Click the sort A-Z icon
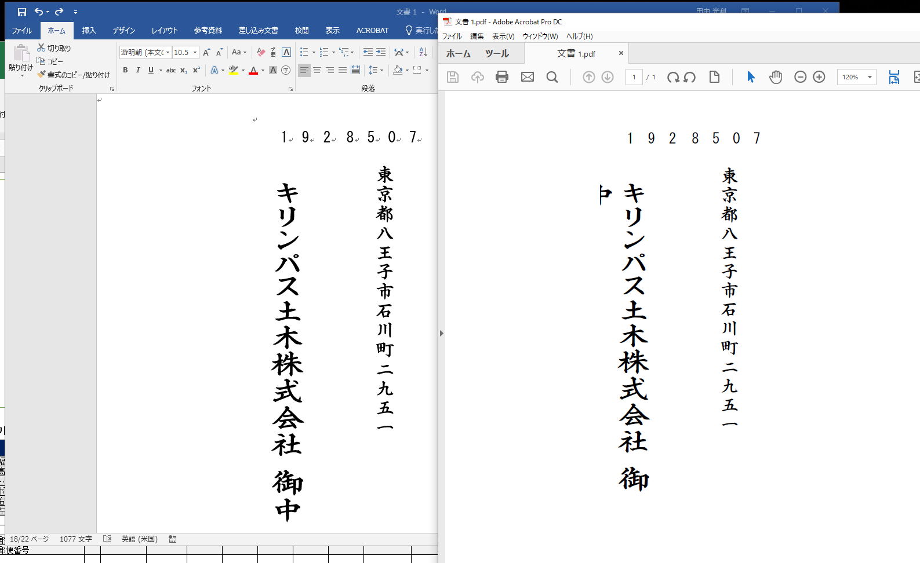Viewport: 920px width, 563px height. point(423,52)
